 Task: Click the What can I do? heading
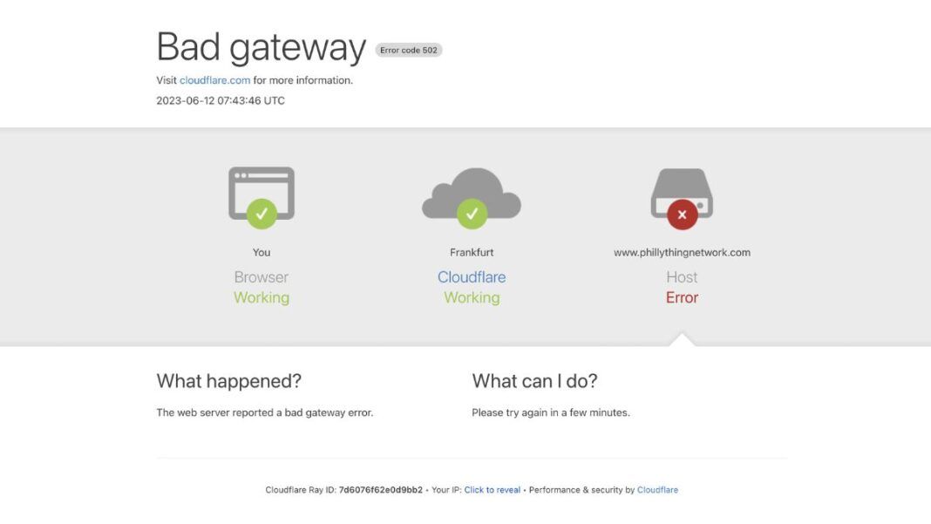[534, 381]
